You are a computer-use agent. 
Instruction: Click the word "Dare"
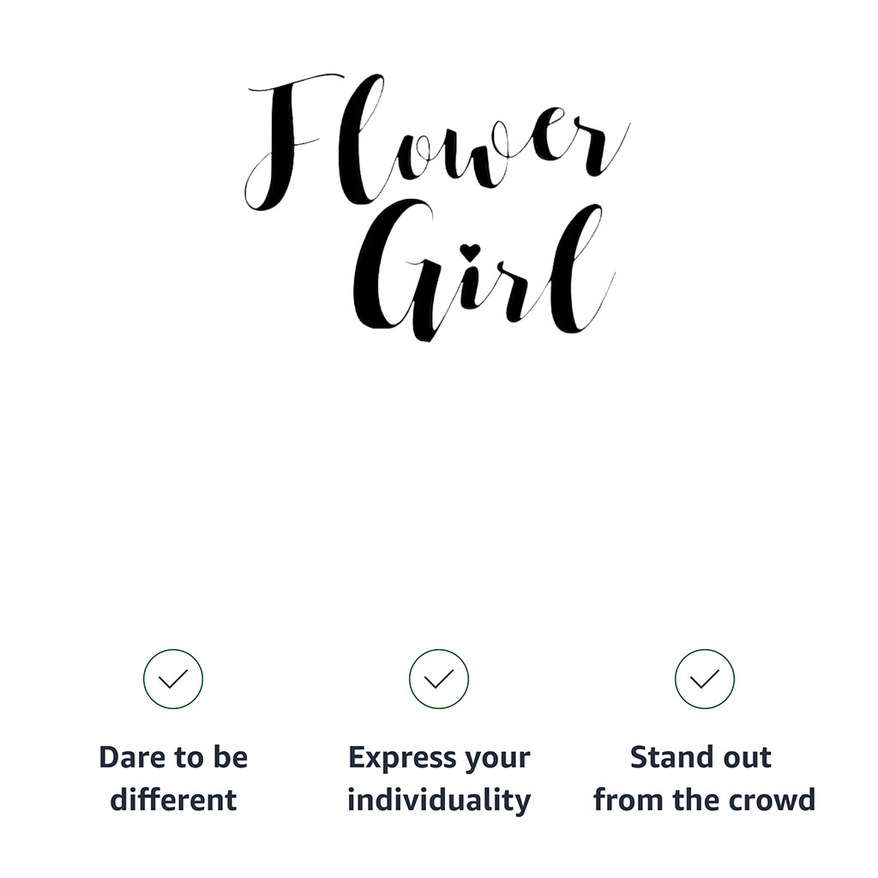[128, 758]
